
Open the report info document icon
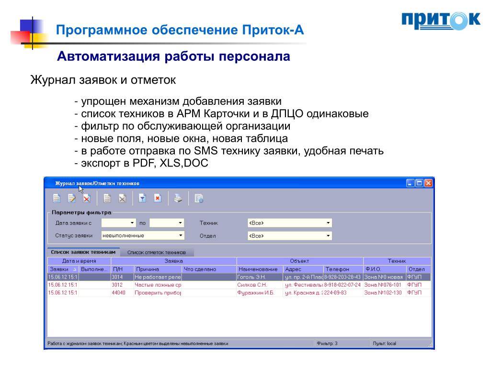199,198
